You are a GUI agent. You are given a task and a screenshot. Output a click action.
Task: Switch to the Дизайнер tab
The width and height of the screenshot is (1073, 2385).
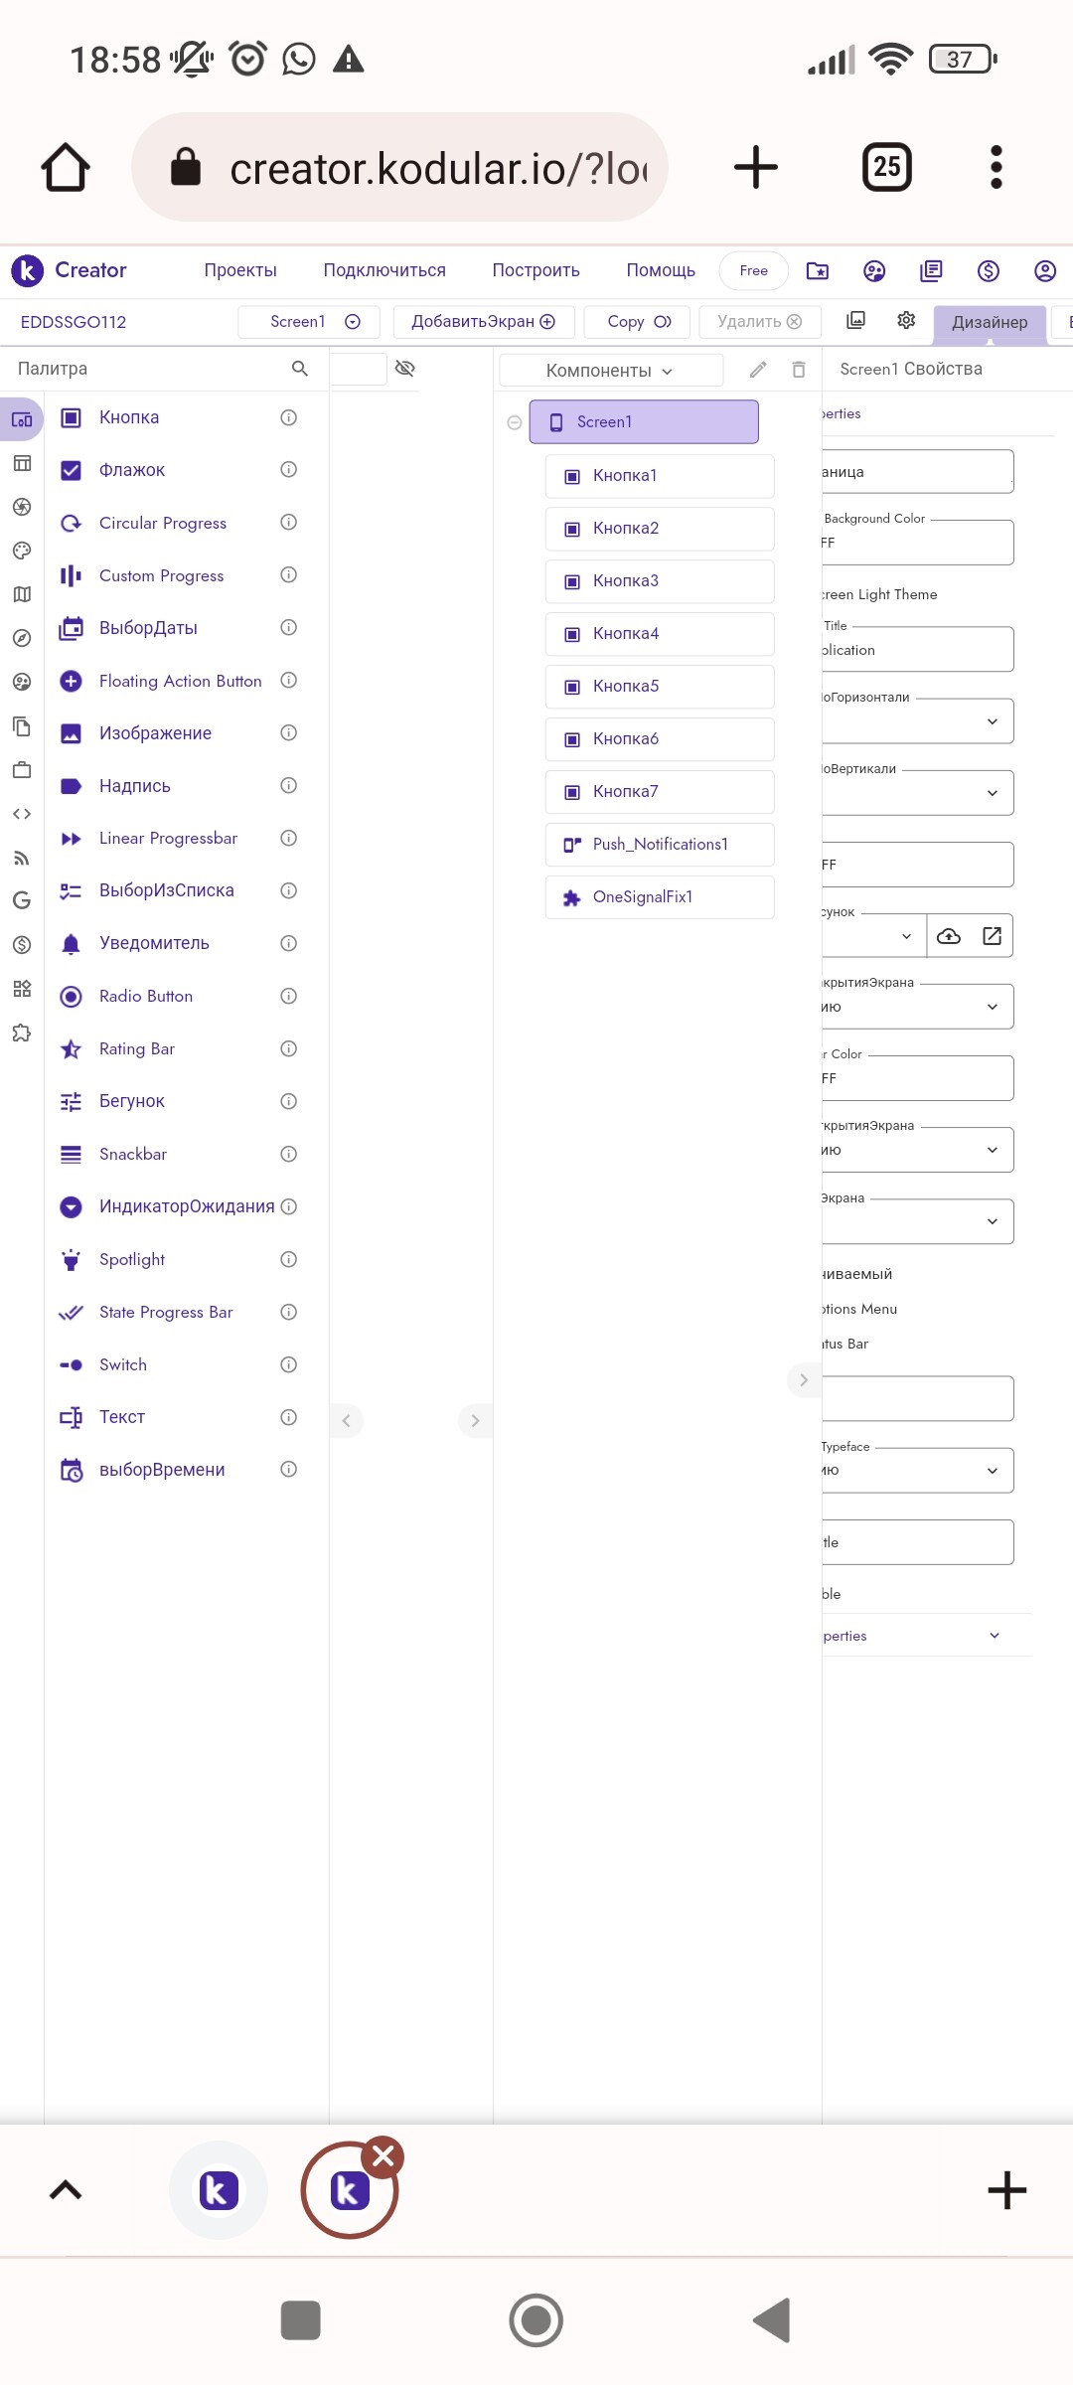(990, 322)
